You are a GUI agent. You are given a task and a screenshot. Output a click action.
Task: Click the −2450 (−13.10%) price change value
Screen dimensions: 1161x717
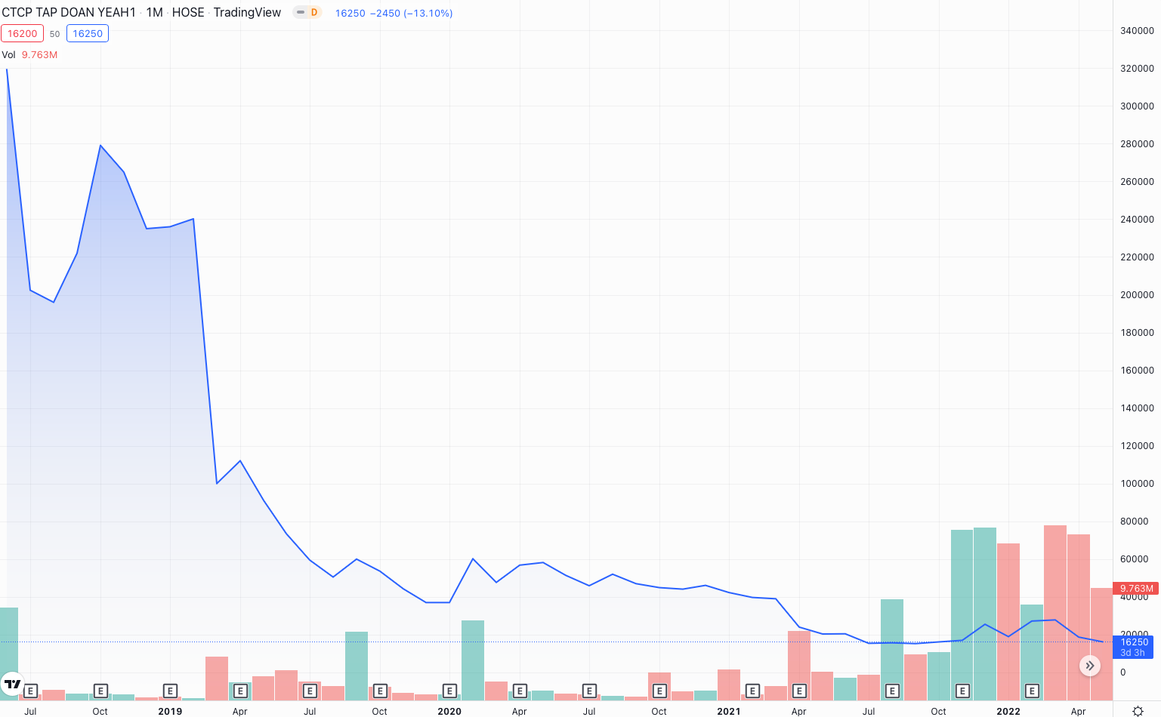[x=412, y=13]
